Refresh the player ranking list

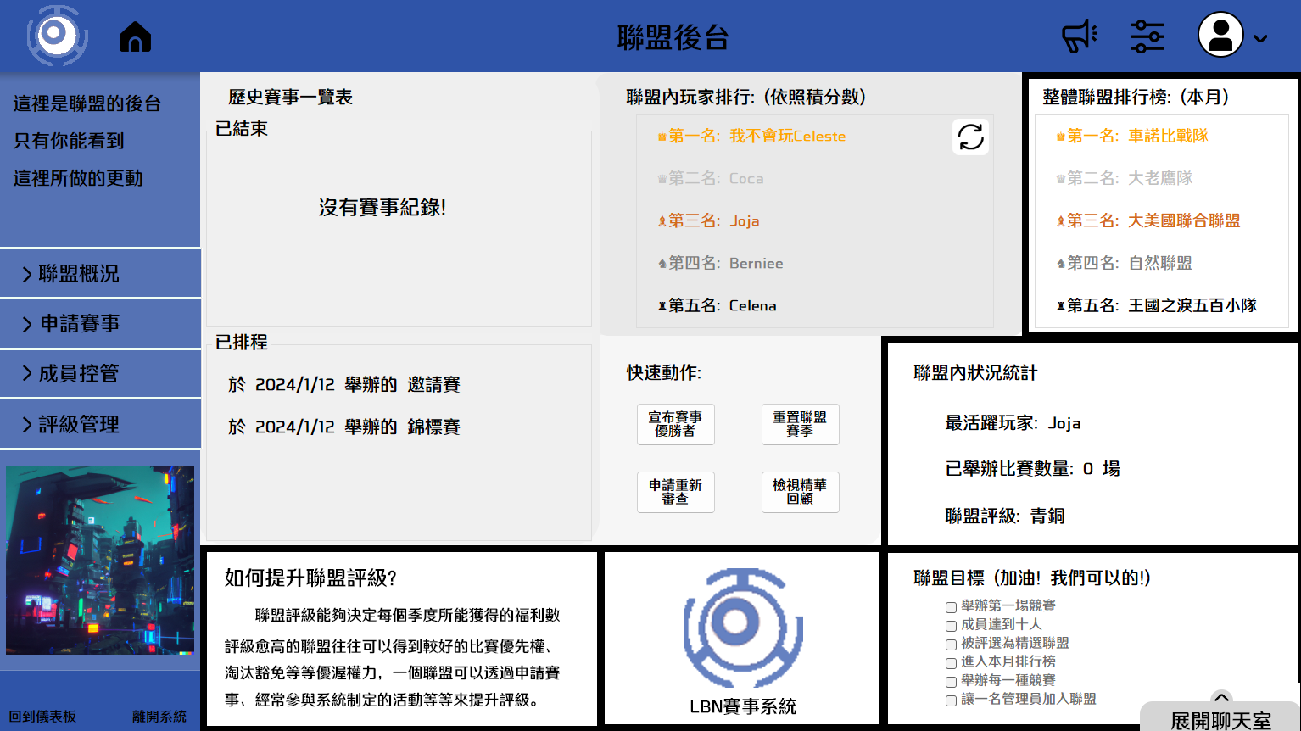click(x=970, y=137)
